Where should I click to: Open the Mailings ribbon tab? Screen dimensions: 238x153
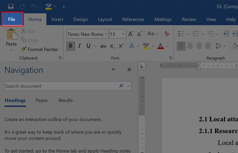click(163, 20)
